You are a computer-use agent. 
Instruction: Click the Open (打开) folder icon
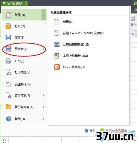click(x=8, y=26)
